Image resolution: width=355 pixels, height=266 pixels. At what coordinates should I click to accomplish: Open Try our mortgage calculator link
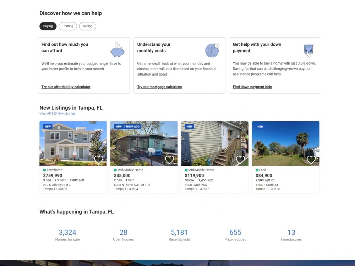tap(160, 87)
